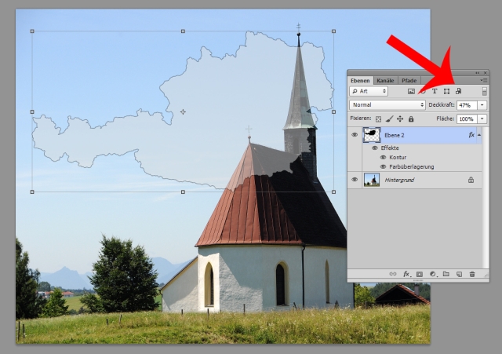Viewport: 502px width, 354px height.
Task: Lock all with padlock next to Fixieren
Action: (411, 119)
